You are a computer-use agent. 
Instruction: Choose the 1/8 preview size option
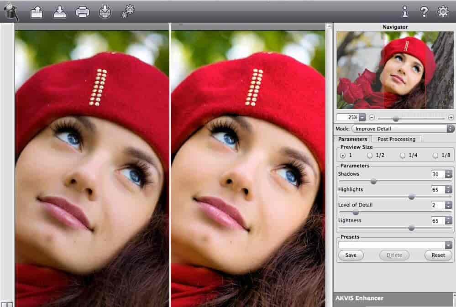[x=435, y=156]
